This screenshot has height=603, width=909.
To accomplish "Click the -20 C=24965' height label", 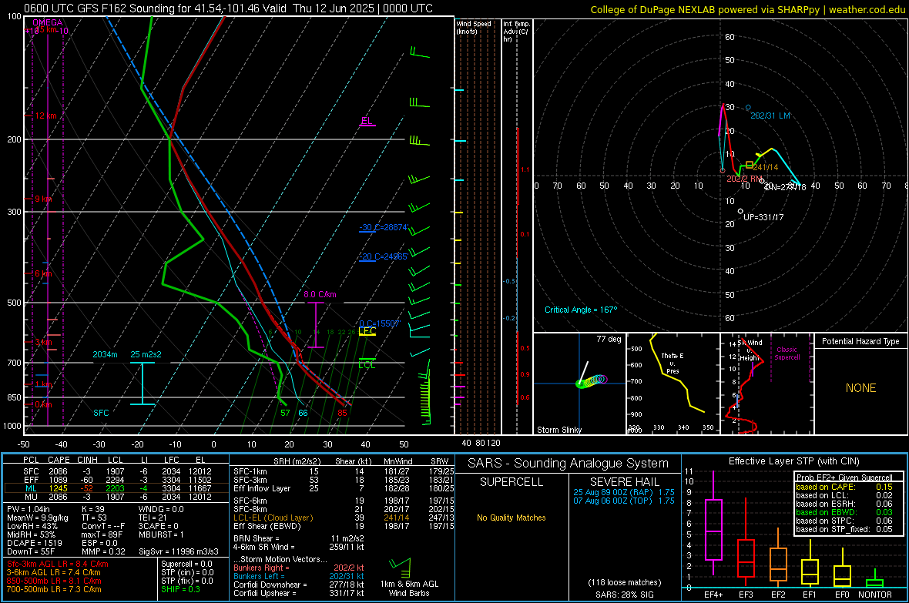I will [384, 256].
